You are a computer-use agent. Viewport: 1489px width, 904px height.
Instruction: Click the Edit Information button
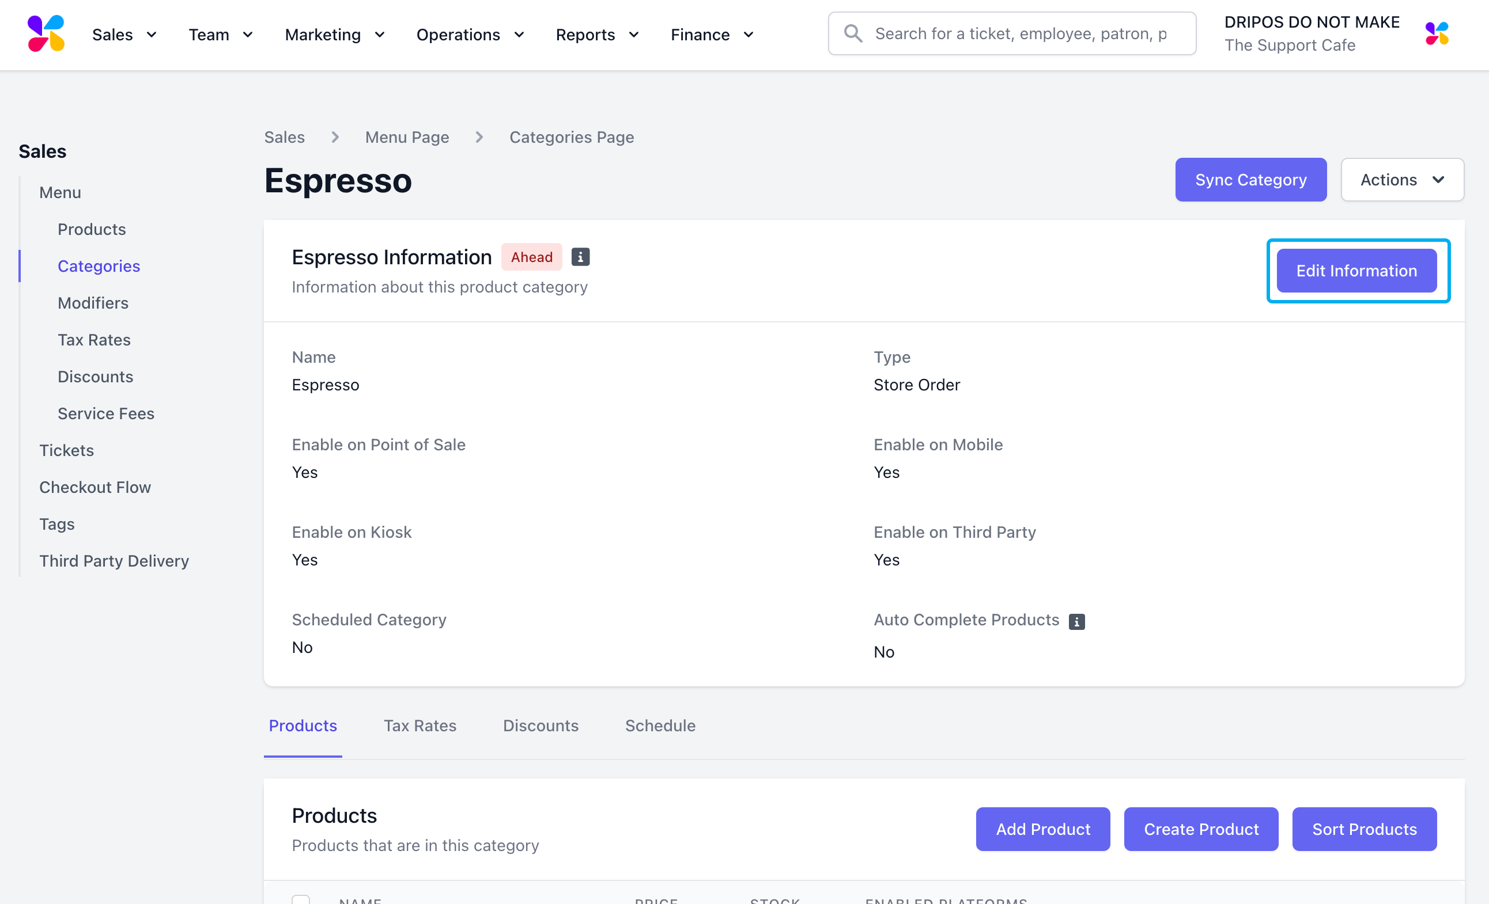[x=1356, y=271]
